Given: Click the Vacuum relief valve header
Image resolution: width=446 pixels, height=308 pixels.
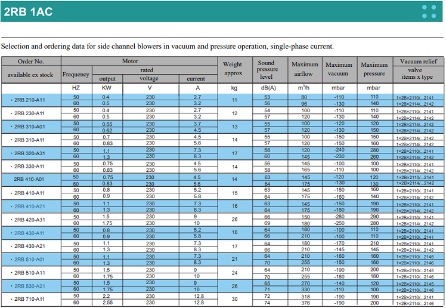Looking at the screenshot, I should point(419,69).
